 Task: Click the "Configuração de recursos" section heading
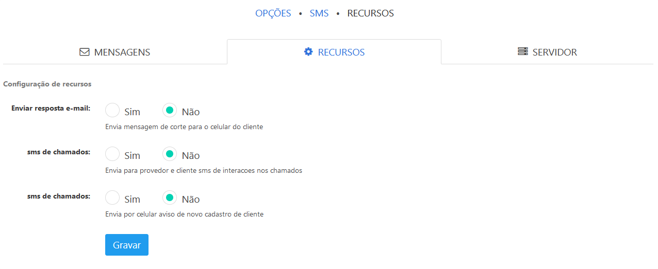click(47, 83)
